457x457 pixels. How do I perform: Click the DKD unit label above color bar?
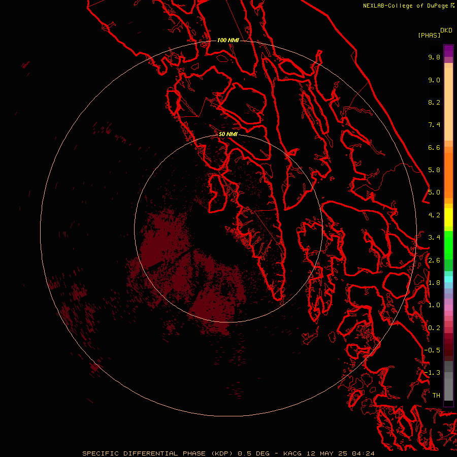[x=446, y=30]
